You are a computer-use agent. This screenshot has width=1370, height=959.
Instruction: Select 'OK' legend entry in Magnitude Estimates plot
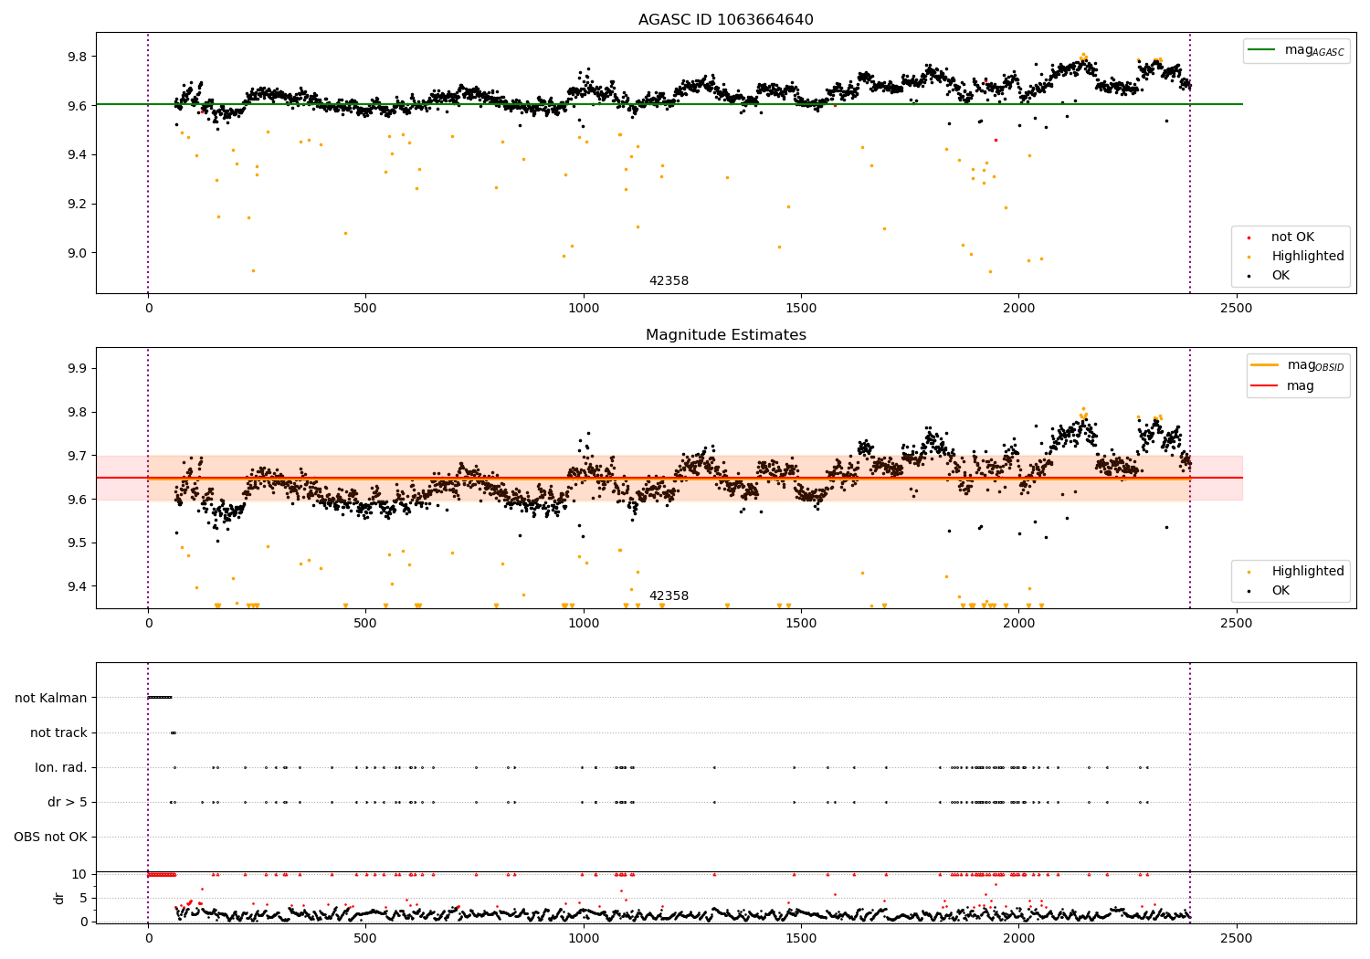click(1280, 591)
